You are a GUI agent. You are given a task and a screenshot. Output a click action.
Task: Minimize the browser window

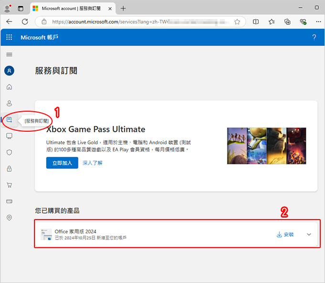coord(300,8)
